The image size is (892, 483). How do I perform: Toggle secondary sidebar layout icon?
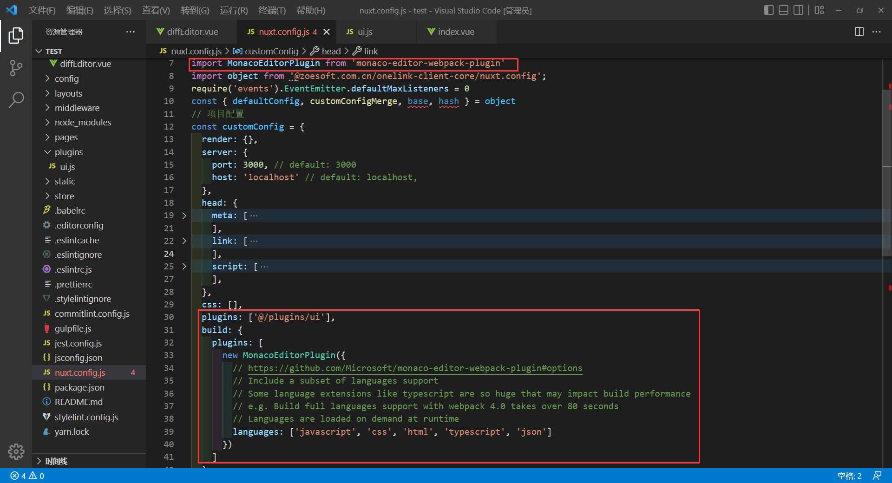tap(798, 10)
